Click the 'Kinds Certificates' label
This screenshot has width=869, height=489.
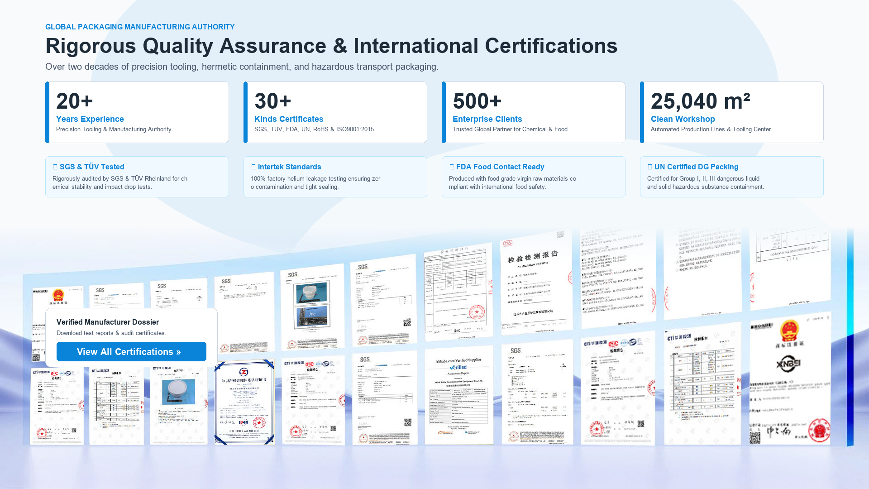(x=289, y=119)
